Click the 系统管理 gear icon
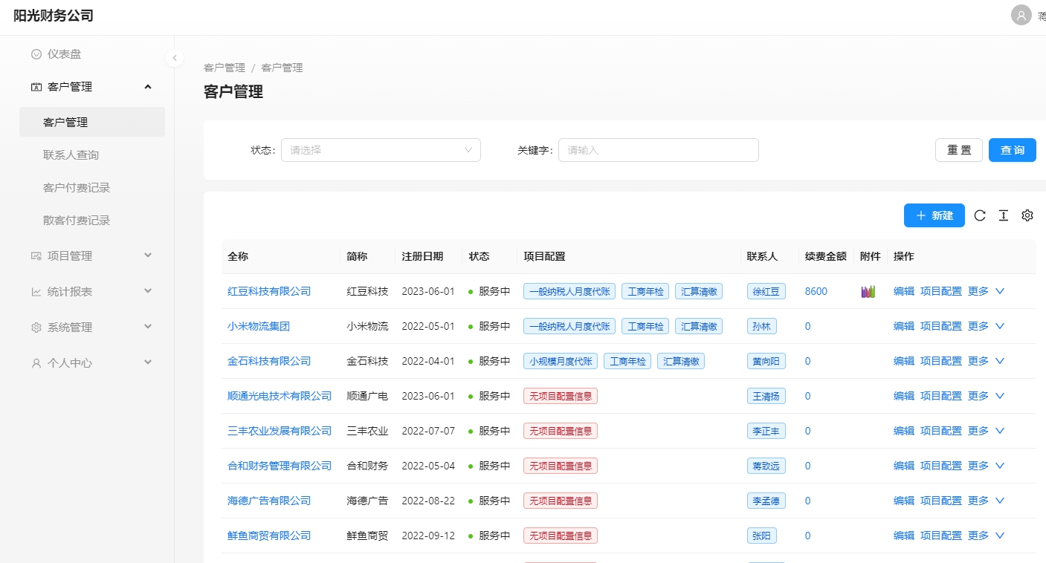This screenshot has height=563, width=1046. [36, 327]
